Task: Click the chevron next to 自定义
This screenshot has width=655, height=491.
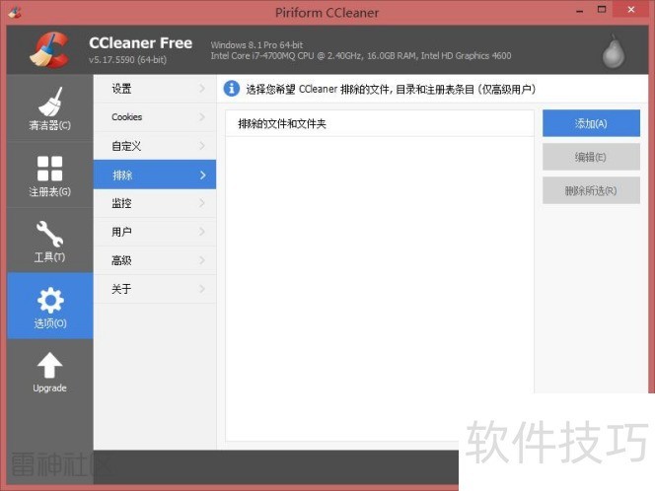Action: click(202, 146)
